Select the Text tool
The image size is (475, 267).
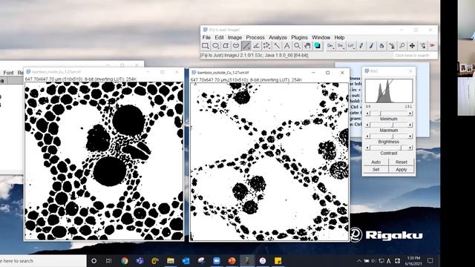pyautogui.click(x=287, y=46)
